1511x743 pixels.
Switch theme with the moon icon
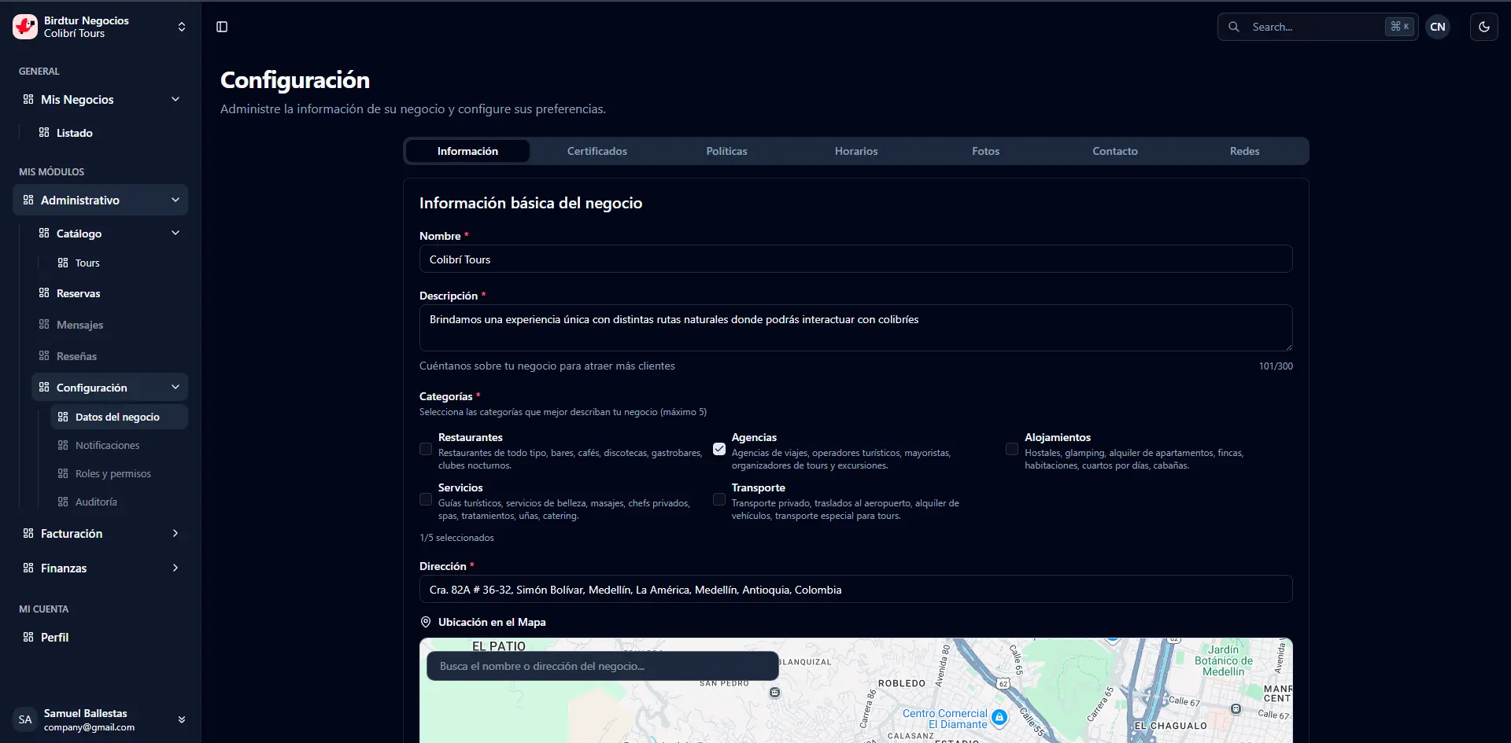(1483, 27)
